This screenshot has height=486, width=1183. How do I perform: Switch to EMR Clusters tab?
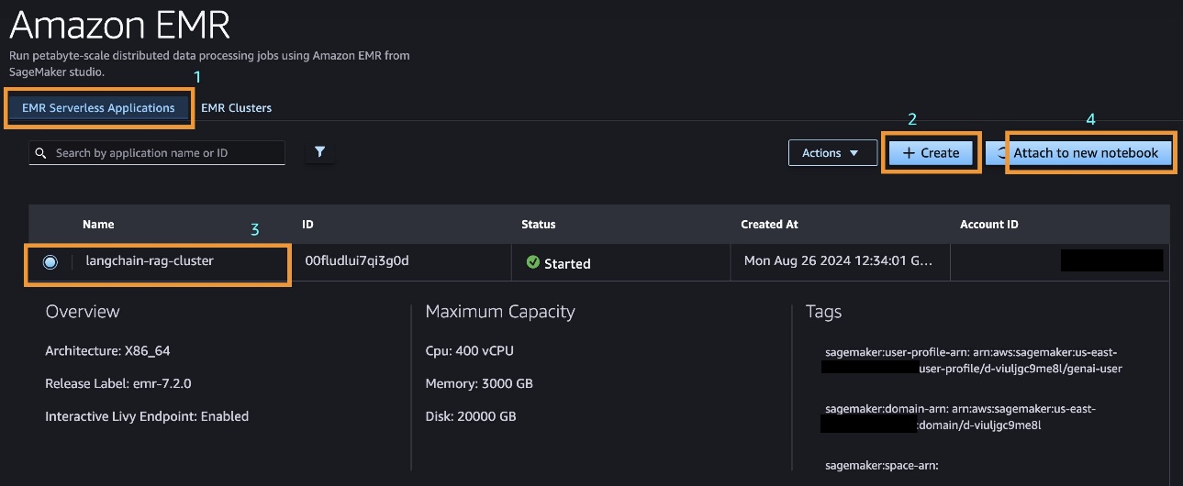point(237,108)
